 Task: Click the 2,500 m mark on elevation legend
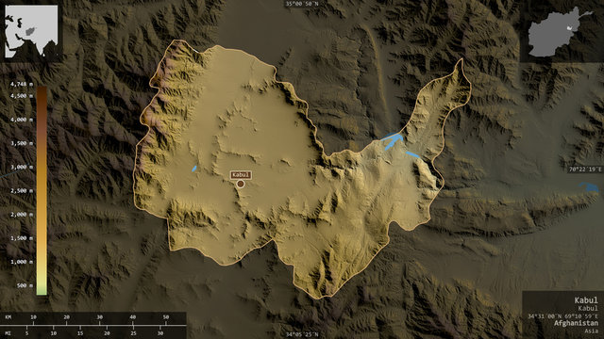[x=22, y=190]
